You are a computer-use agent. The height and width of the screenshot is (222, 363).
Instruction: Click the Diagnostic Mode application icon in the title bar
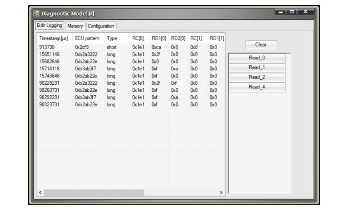point(36,13)
